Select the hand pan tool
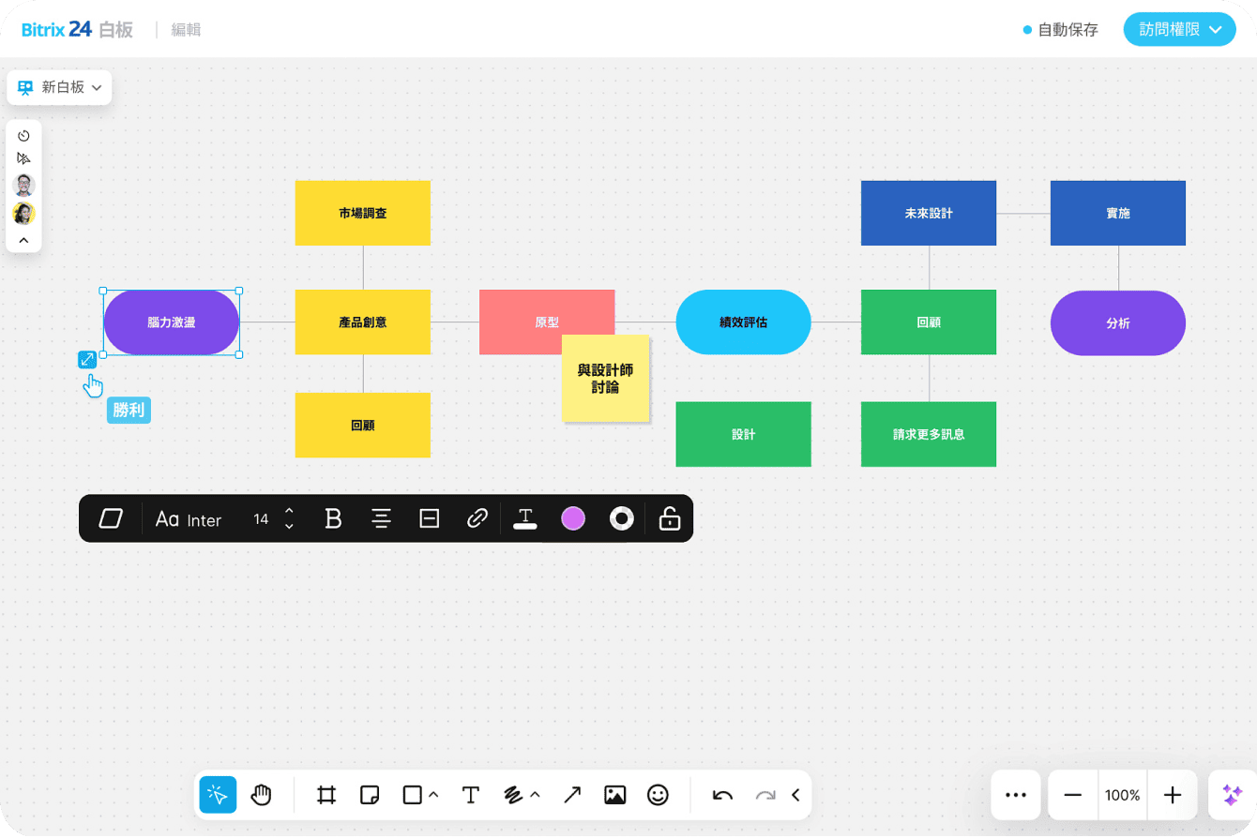This screenshot has width=1257, height=838. 261,795
